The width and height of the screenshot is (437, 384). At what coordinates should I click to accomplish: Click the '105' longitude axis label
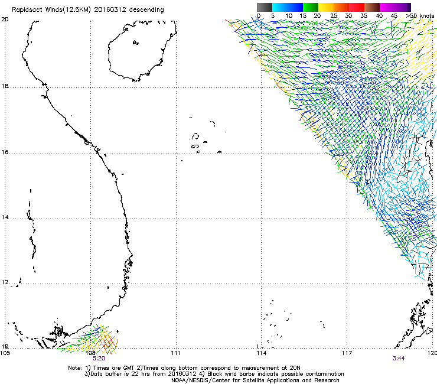(5, 353)
